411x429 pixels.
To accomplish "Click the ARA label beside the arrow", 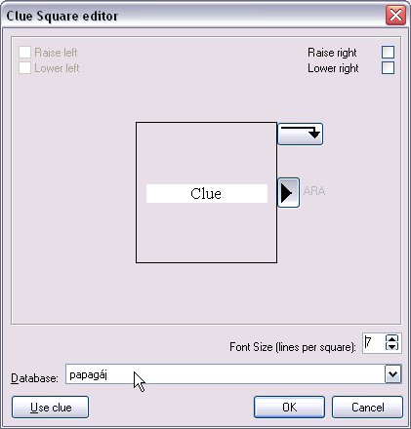I will [314, 191].
